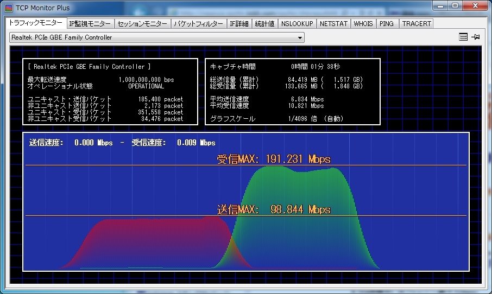
Task: Click the 総受信量 (累計) row
Action: pyautogui.click(x=286, y=86)
